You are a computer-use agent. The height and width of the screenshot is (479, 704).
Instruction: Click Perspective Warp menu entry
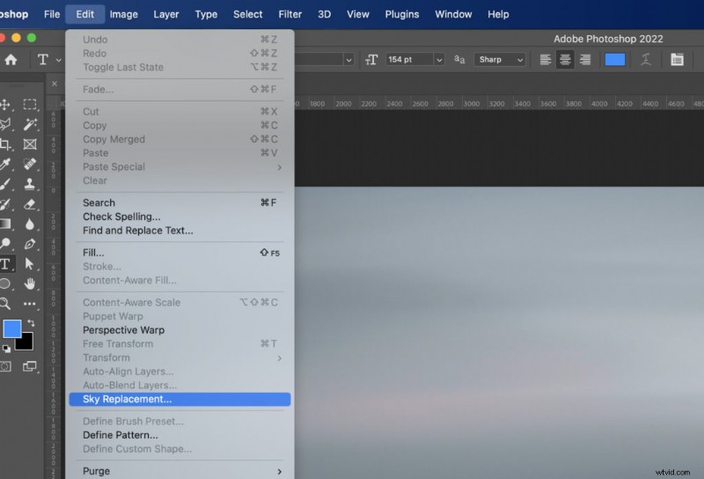click(x=123, y=330)
